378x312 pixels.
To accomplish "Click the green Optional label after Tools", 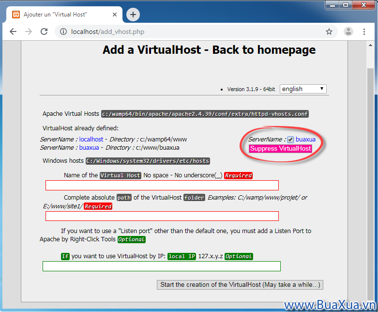I will tap(131, 239).
